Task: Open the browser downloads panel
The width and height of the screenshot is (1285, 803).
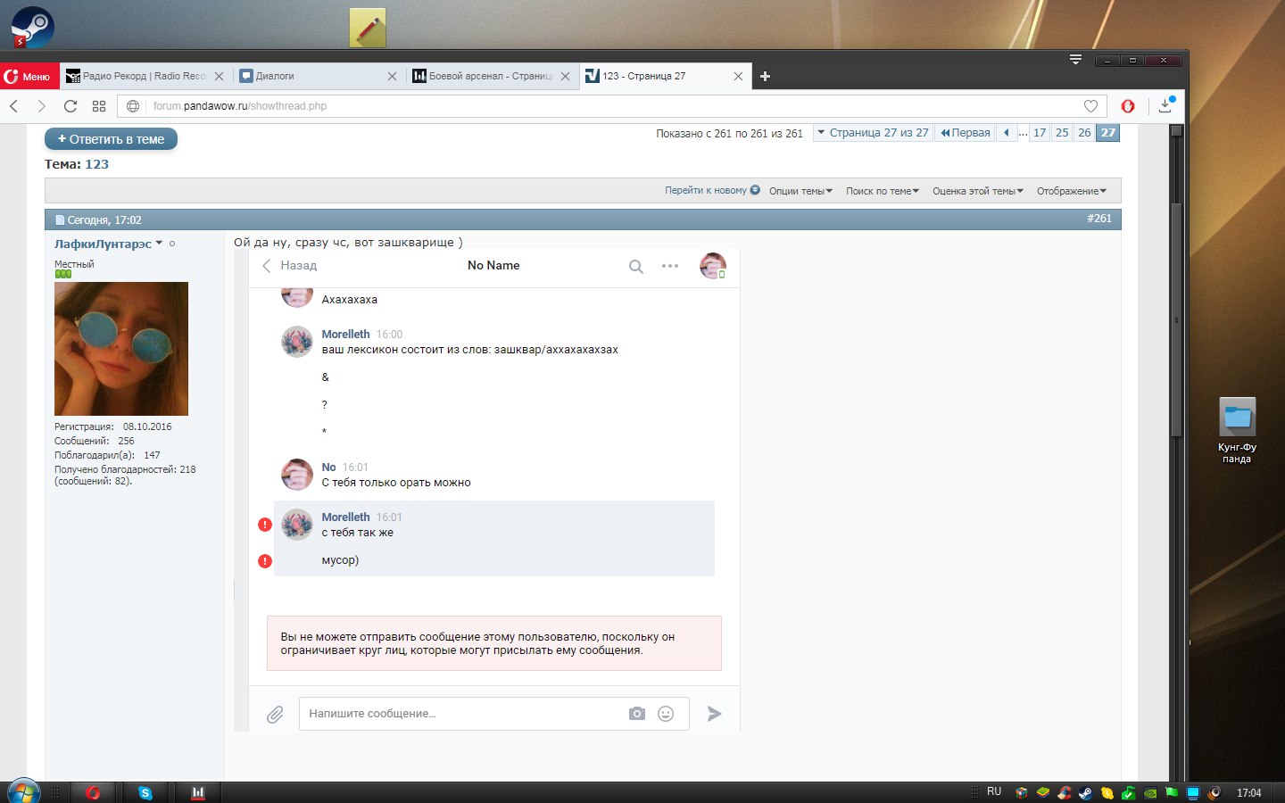Action: point(1165,105)
